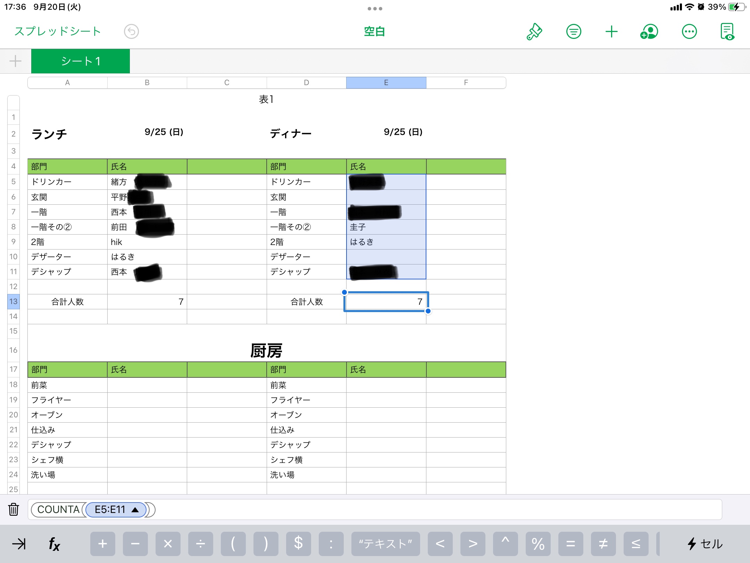Screen dimensions: 750x563
Task: Tap the fx insert function icon
Action: point(54,544)
